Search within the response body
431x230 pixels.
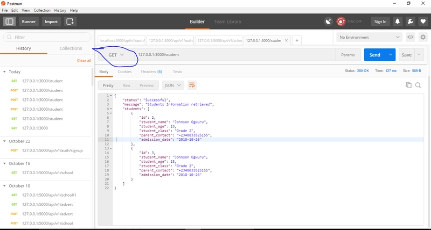pyautogui.click(x=418, y=85)
